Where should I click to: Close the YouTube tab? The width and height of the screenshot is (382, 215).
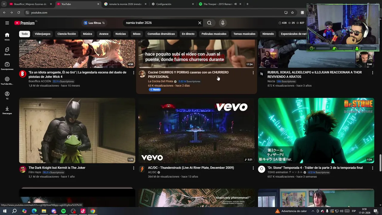(98, 4)
